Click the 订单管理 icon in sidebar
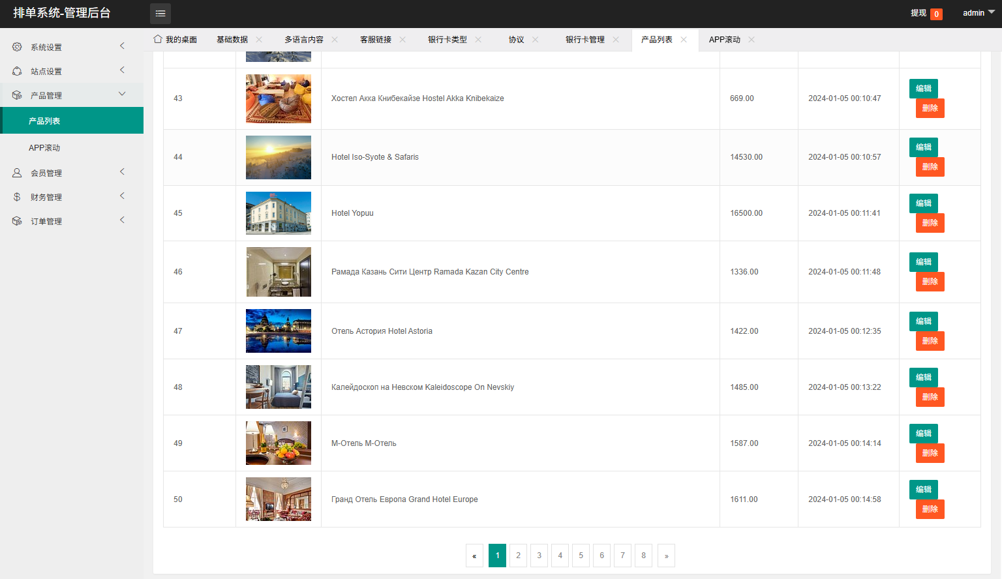 [16, 220]
